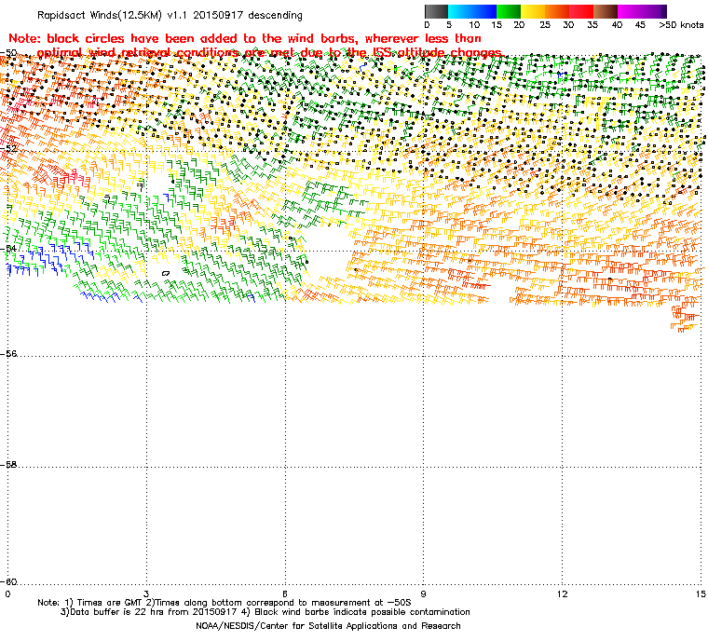Click the '-54' latitude axis label
Image resolution: width=708 pixels, height=641 pixels.
(x=8, y=249)
